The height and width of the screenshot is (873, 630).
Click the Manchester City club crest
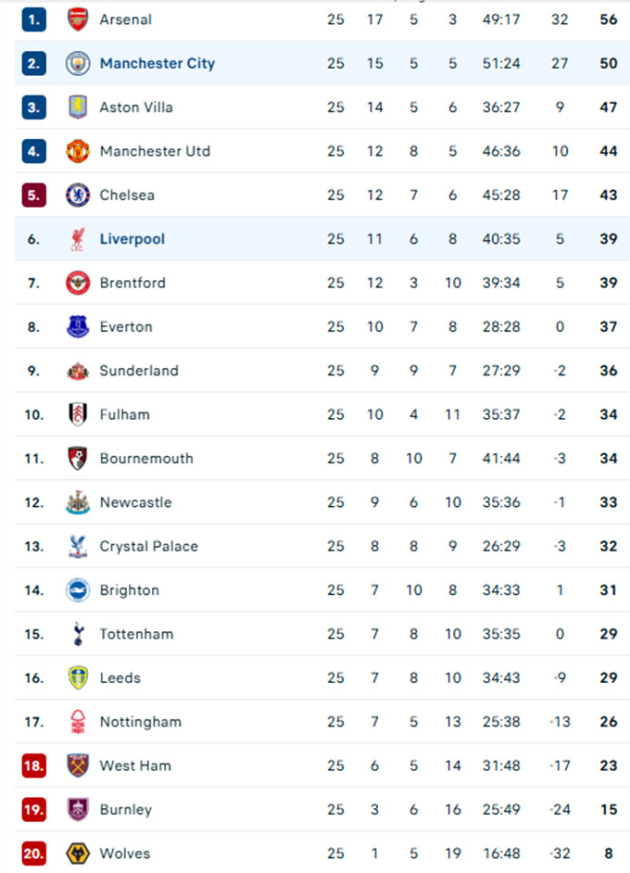(x=78, y=63)
